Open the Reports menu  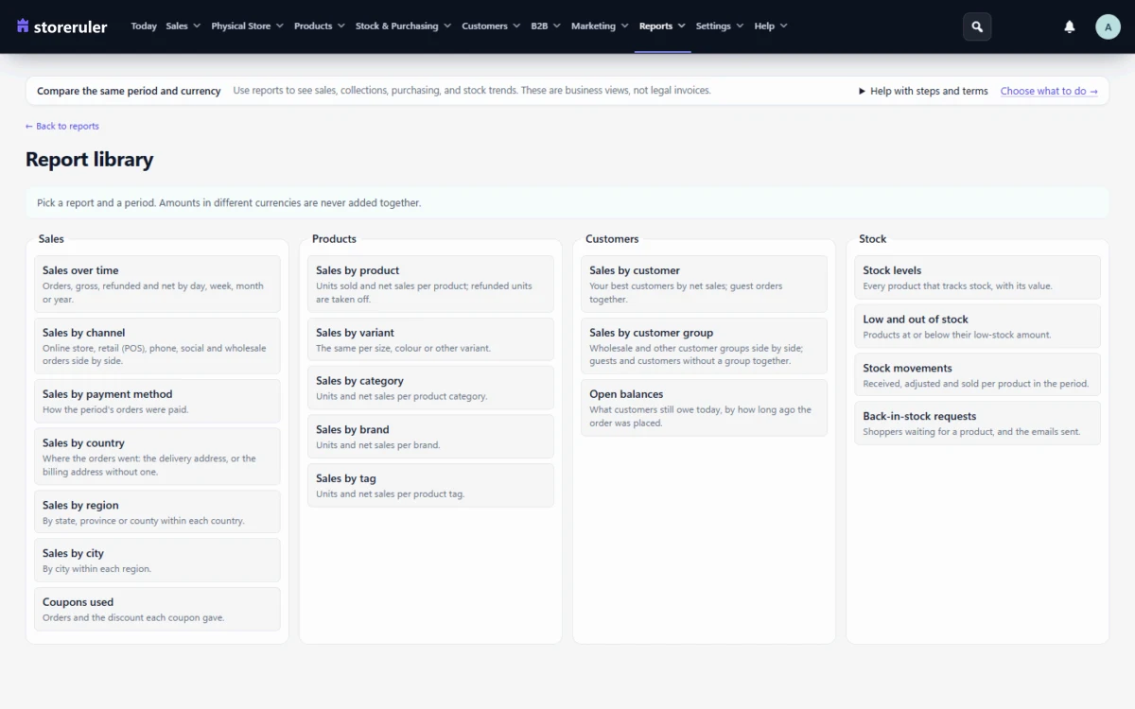662,26
